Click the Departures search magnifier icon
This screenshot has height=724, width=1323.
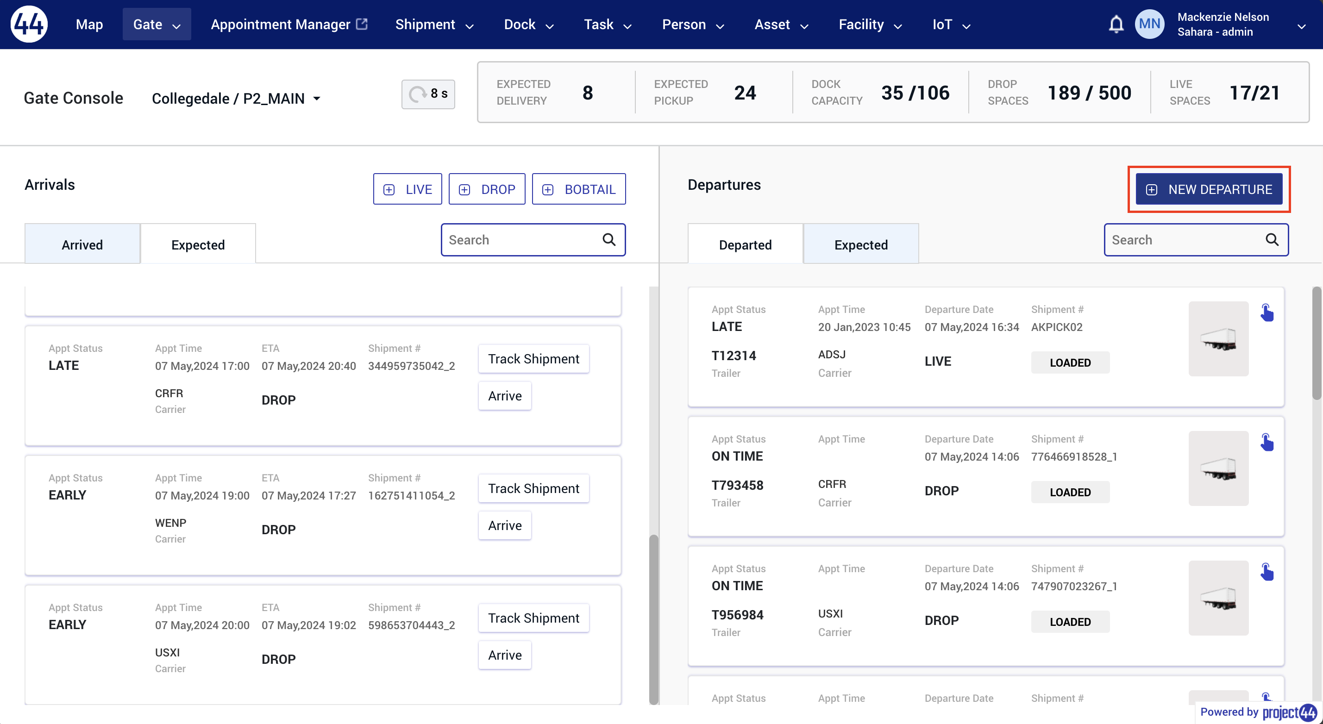[x=1272, y=240]
